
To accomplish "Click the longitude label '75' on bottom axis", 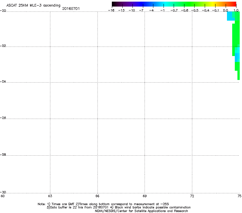I will pyautogui.click(x=239, y=196).
